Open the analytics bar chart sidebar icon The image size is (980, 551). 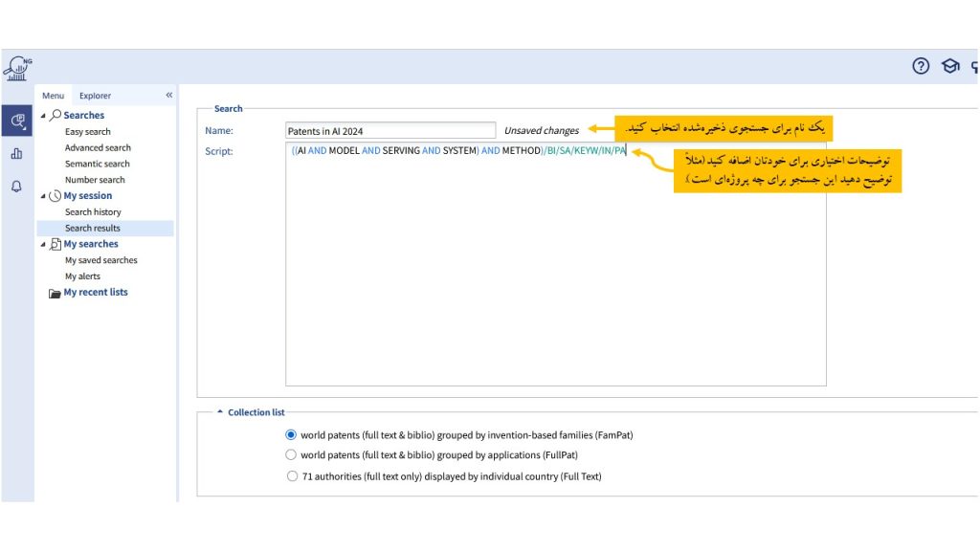[17, 154]
